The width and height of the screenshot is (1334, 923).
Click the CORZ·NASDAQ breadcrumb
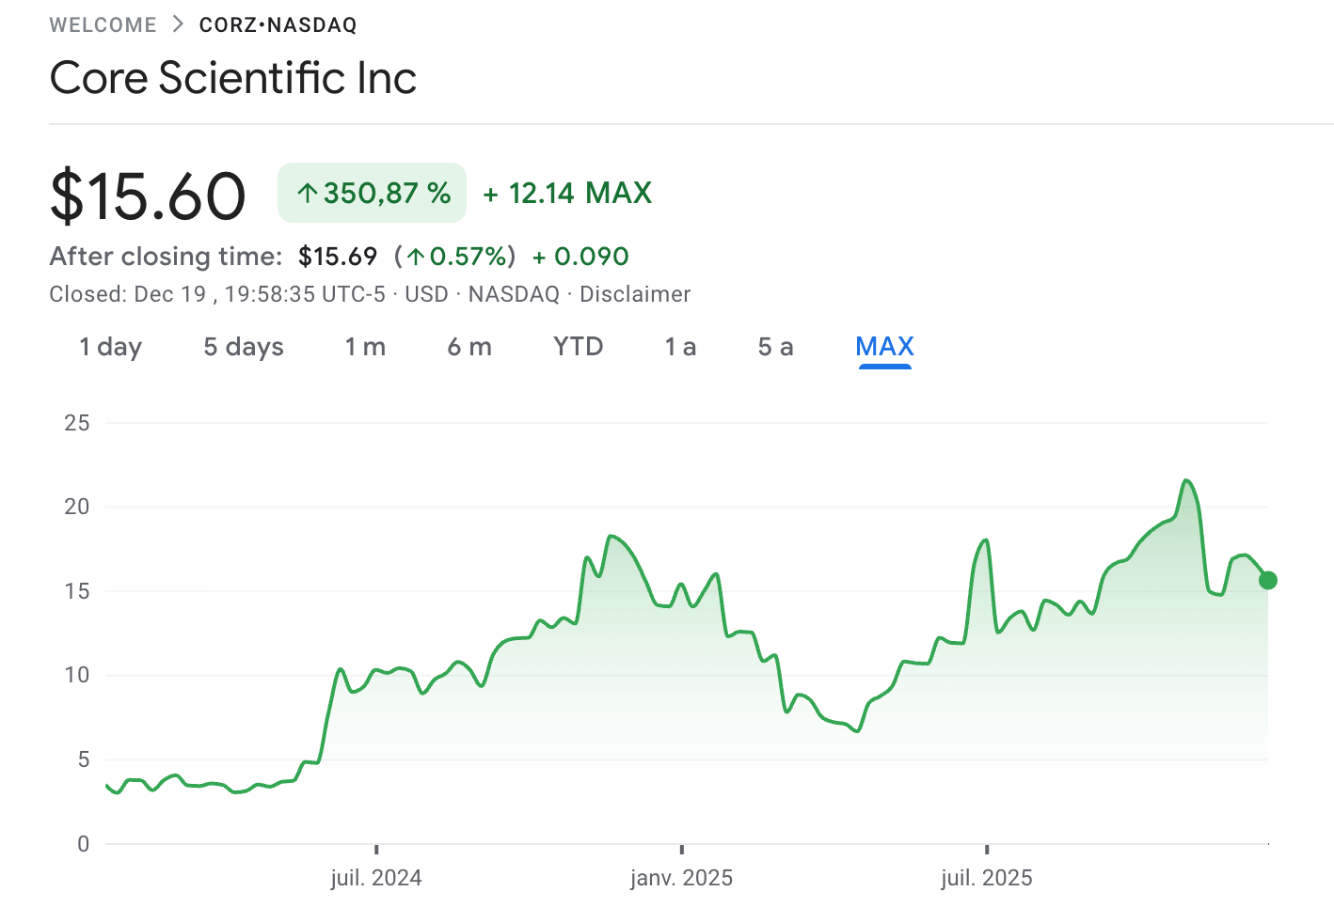click(x=278, y=25)
